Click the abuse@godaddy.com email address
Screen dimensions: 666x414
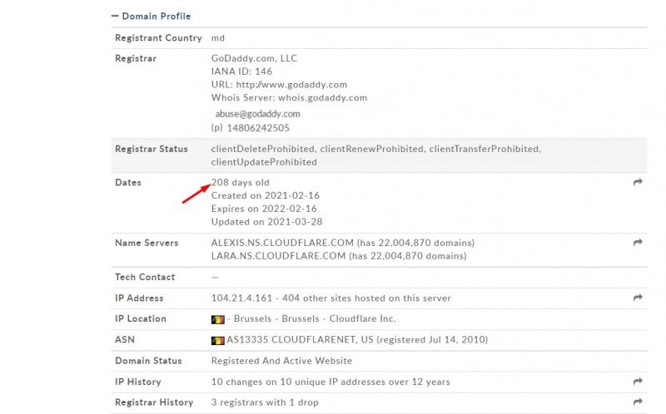tap(257, 114)
